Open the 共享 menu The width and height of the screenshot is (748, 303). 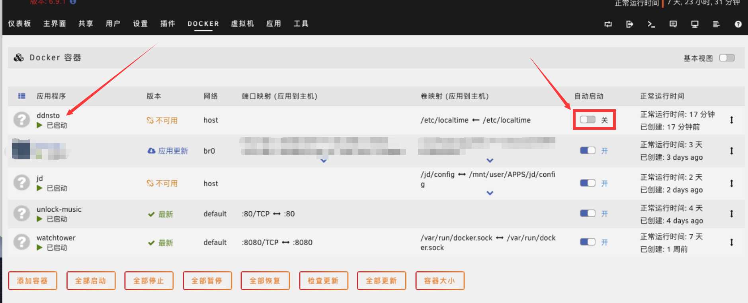86,23
